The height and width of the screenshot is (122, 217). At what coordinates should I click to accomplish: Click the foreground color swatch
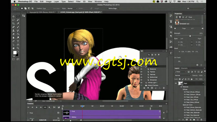15,53
